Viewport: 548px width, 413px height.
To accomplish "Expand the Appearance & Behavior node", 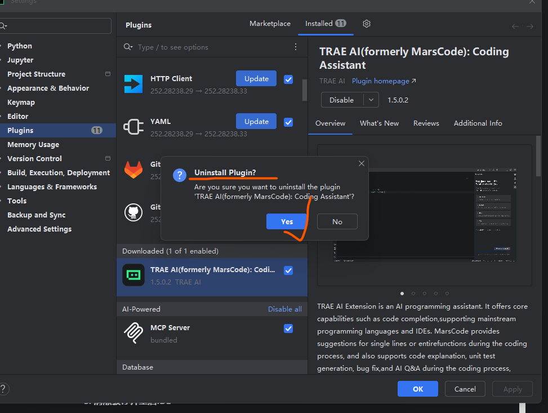I will (x=1, y=88).
